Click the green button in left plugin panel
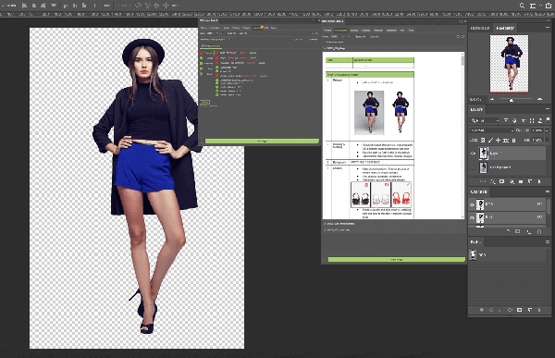The width and height of the screenshot is (555, 358). 262,142
